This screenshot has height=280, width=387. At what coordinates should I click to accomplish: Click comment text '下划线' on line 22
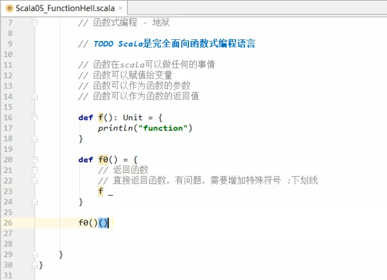305,181
